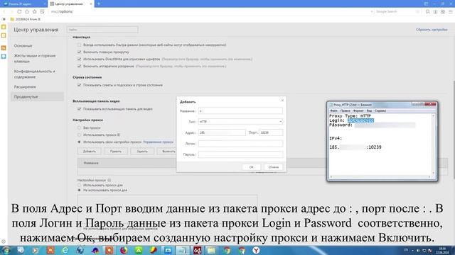Click the back navigation arrow

tap(4, 11)
